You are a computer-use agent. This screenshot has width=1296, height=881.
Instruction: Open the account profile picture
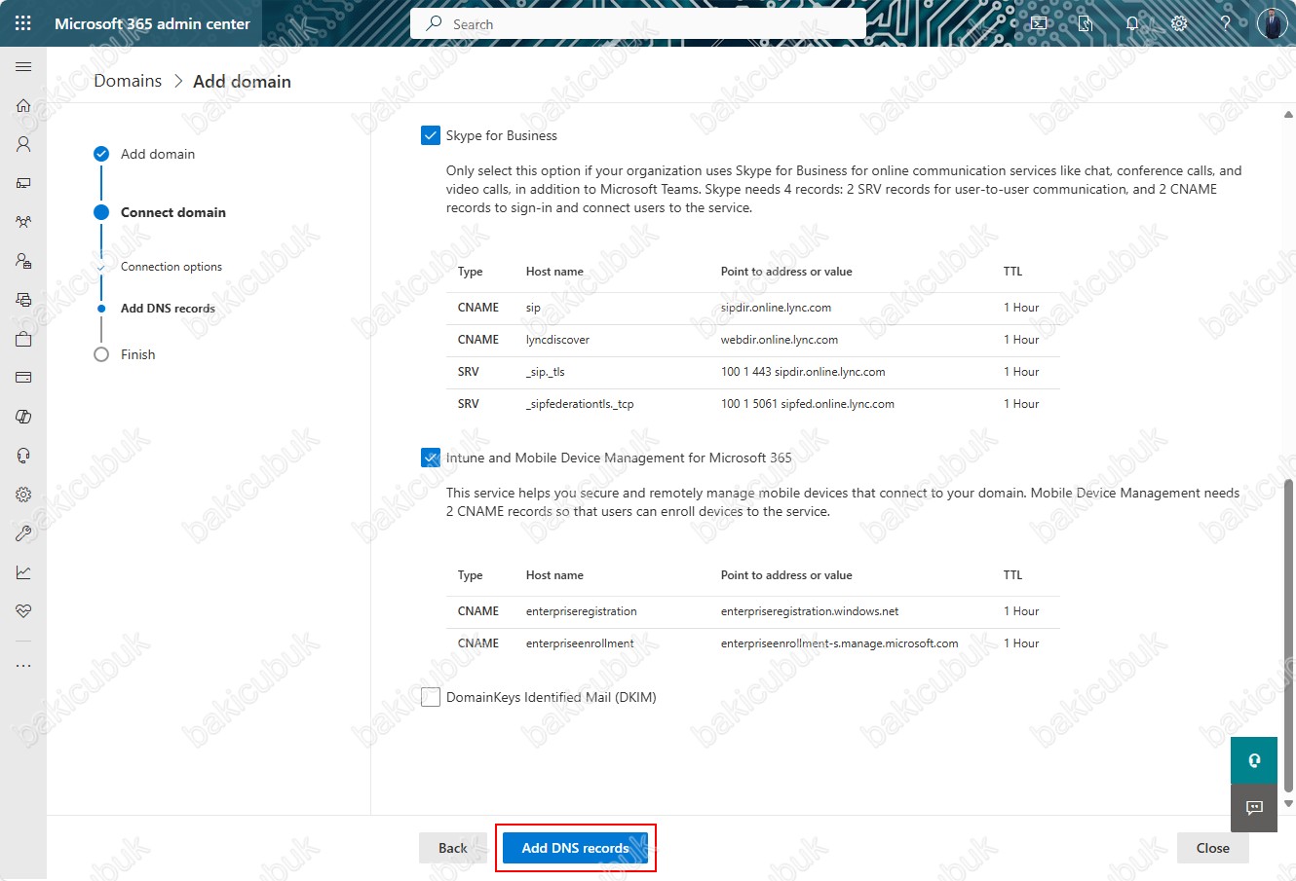click(1272, 23)
